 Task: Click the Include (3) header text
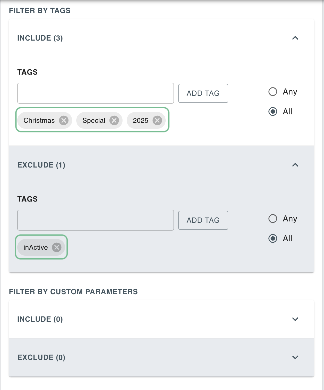point(40,38)
